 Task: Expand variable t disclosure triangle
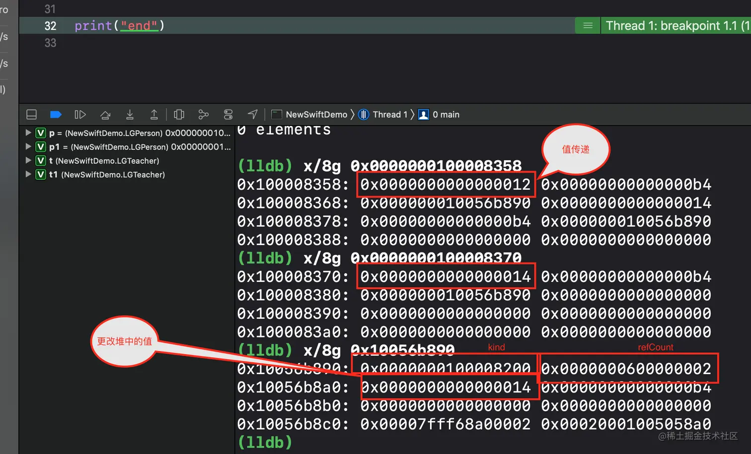[x=28, y=161]
